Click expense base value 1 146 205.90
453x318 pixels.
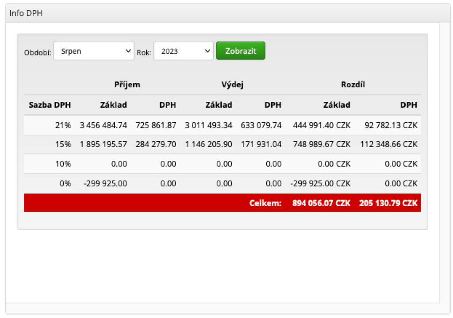208,144
